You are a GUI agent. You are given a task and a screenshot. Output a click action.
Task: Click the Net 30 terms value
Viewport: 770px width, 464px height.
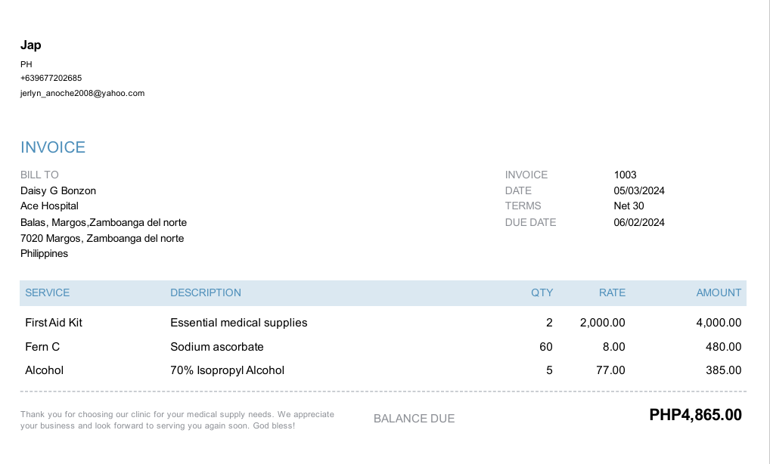tap(629, 206)
